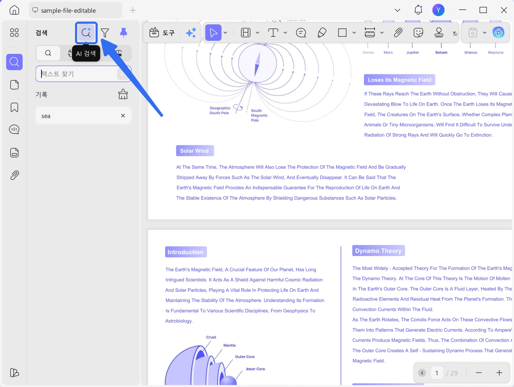This screenshot has width=514, height=387.
Task: Open the notifications bell
Action: (x=418, y=10)
